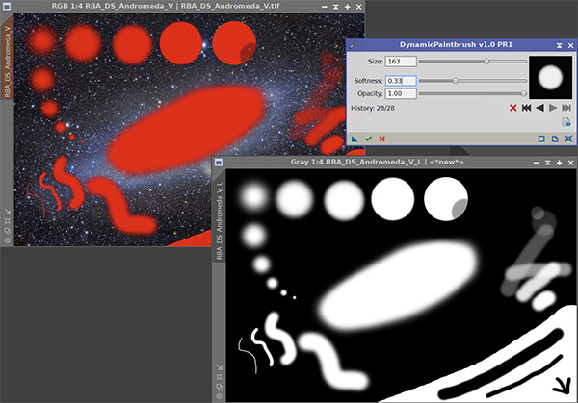Click the Size slider handle

[x=486, y=62]
